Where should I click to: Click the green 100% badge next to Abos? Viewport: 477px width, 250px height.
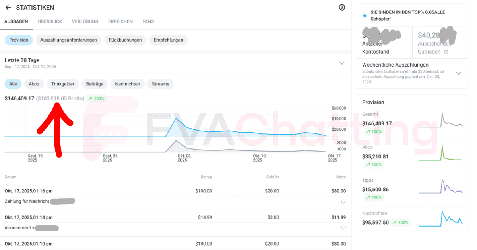point(374,164)
